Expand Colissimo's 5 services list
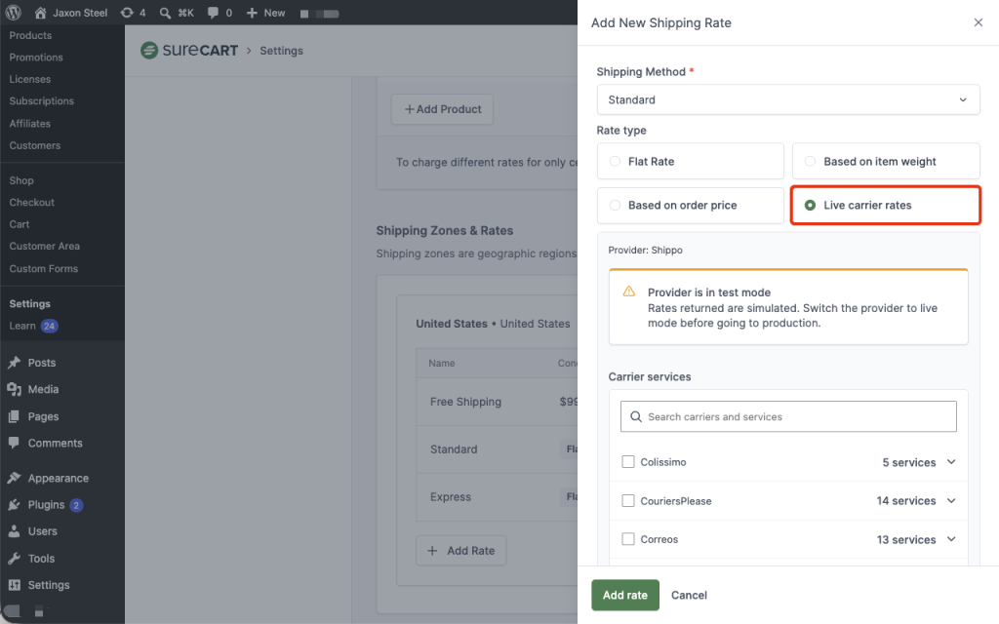The image size is (999, 624). (951, 461)
